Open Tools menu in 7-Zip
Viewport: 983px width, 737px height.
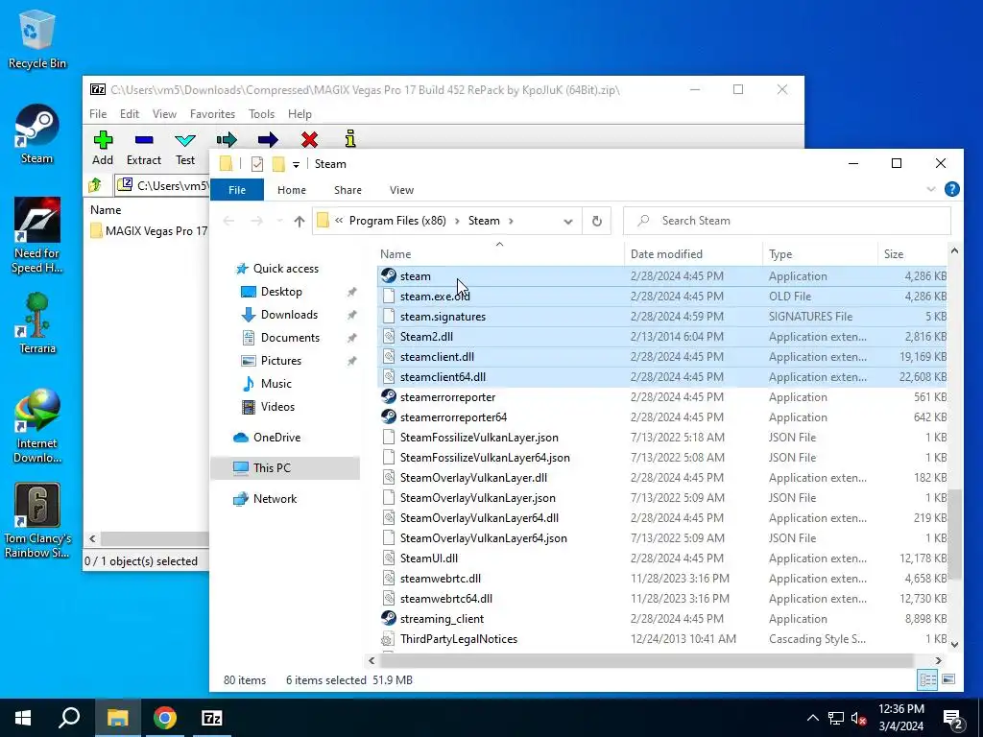pyautogui.click(x=261, y=114)
